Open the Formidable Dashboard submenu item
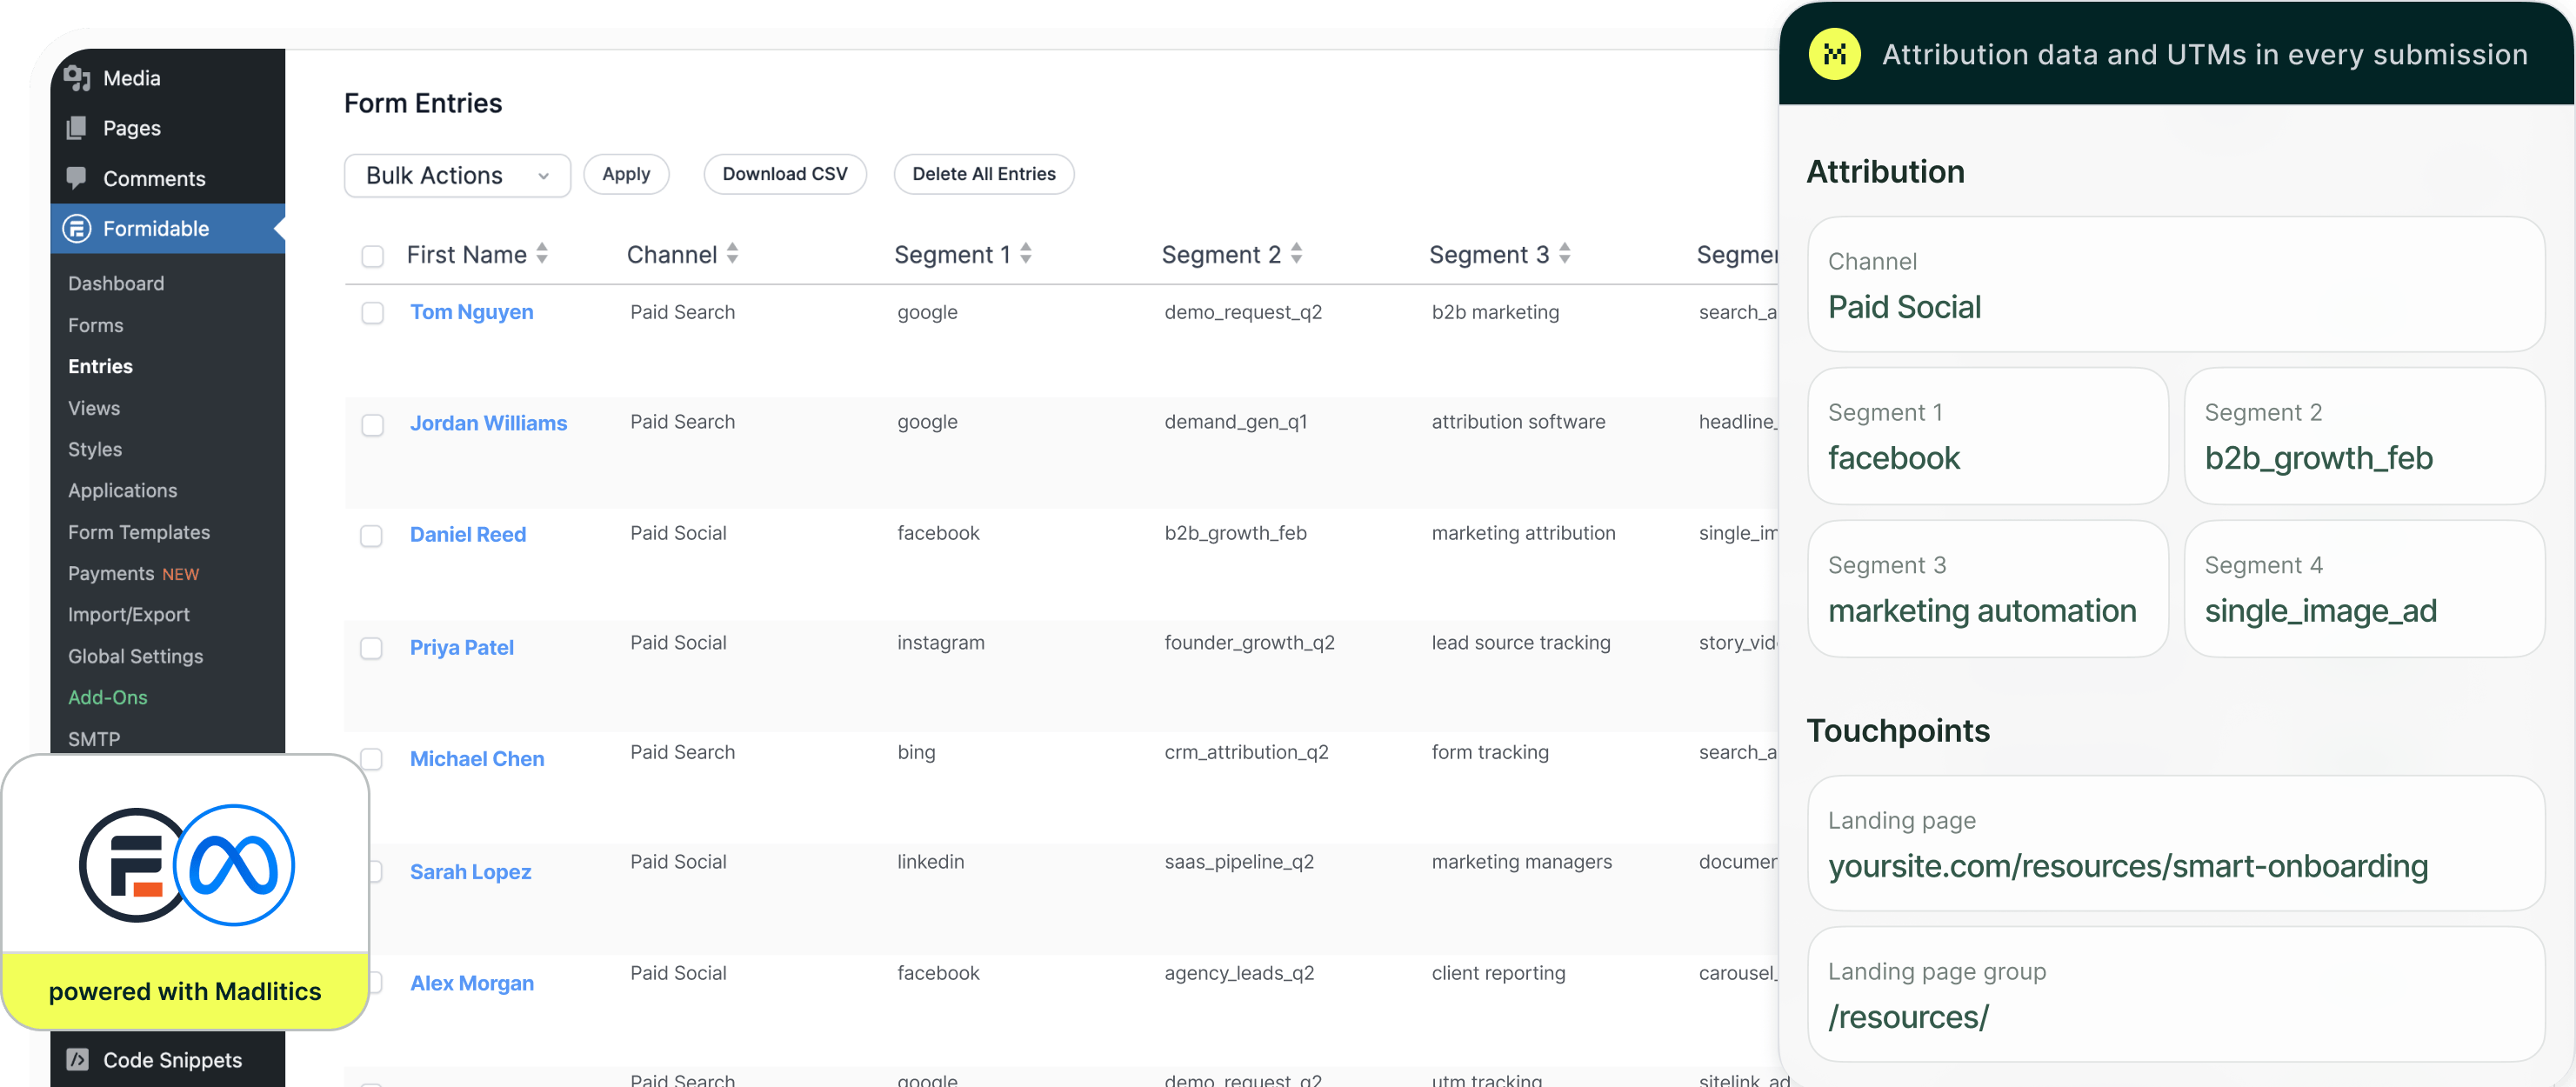 pos(116,283)
